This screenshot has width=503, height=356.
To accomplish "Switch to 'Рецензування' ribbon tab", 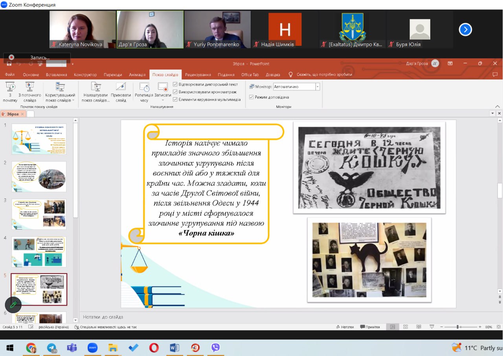I will [x=198, y=74].
